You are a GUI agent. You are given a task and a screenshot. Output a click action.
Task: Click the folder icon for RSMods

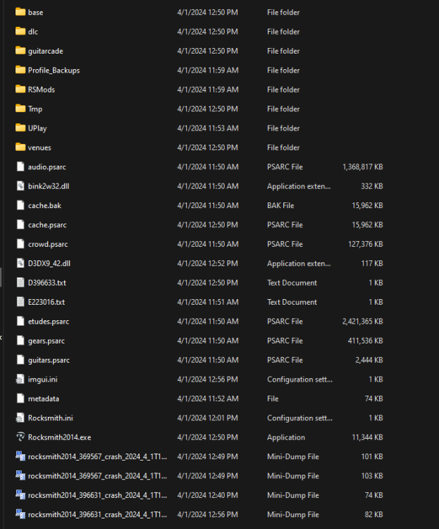20,90
